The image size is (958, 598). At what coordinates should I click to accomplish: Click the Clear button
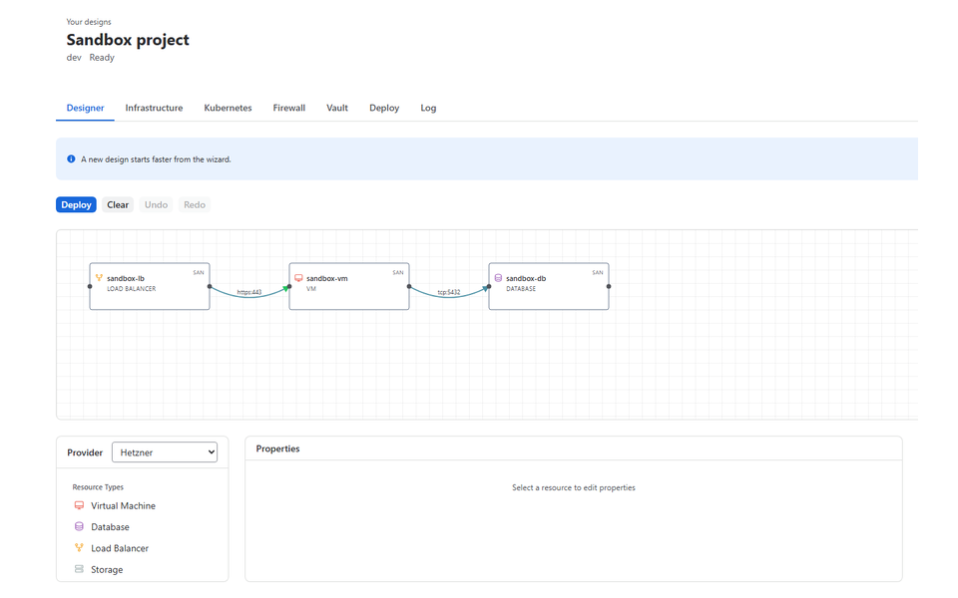[x=118, y=204]
